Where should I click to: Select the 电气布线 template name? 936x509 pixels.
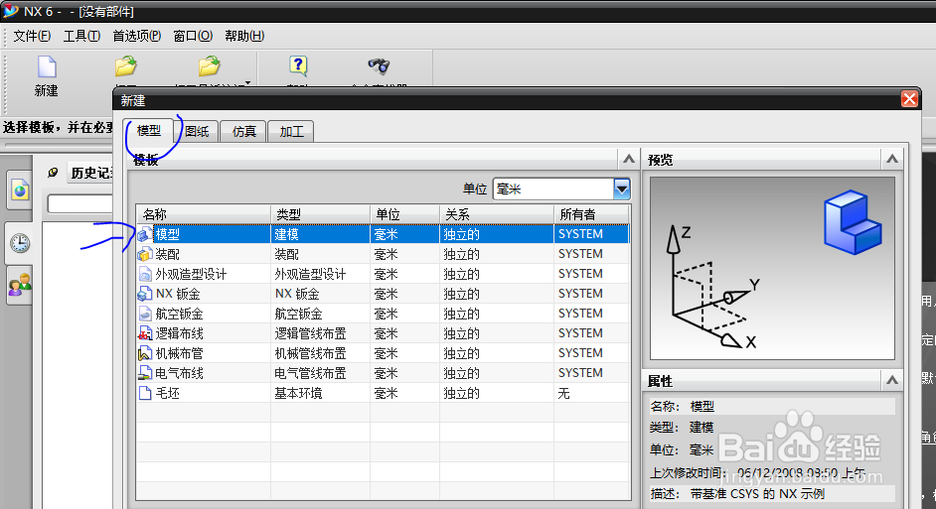pos(179,373)
